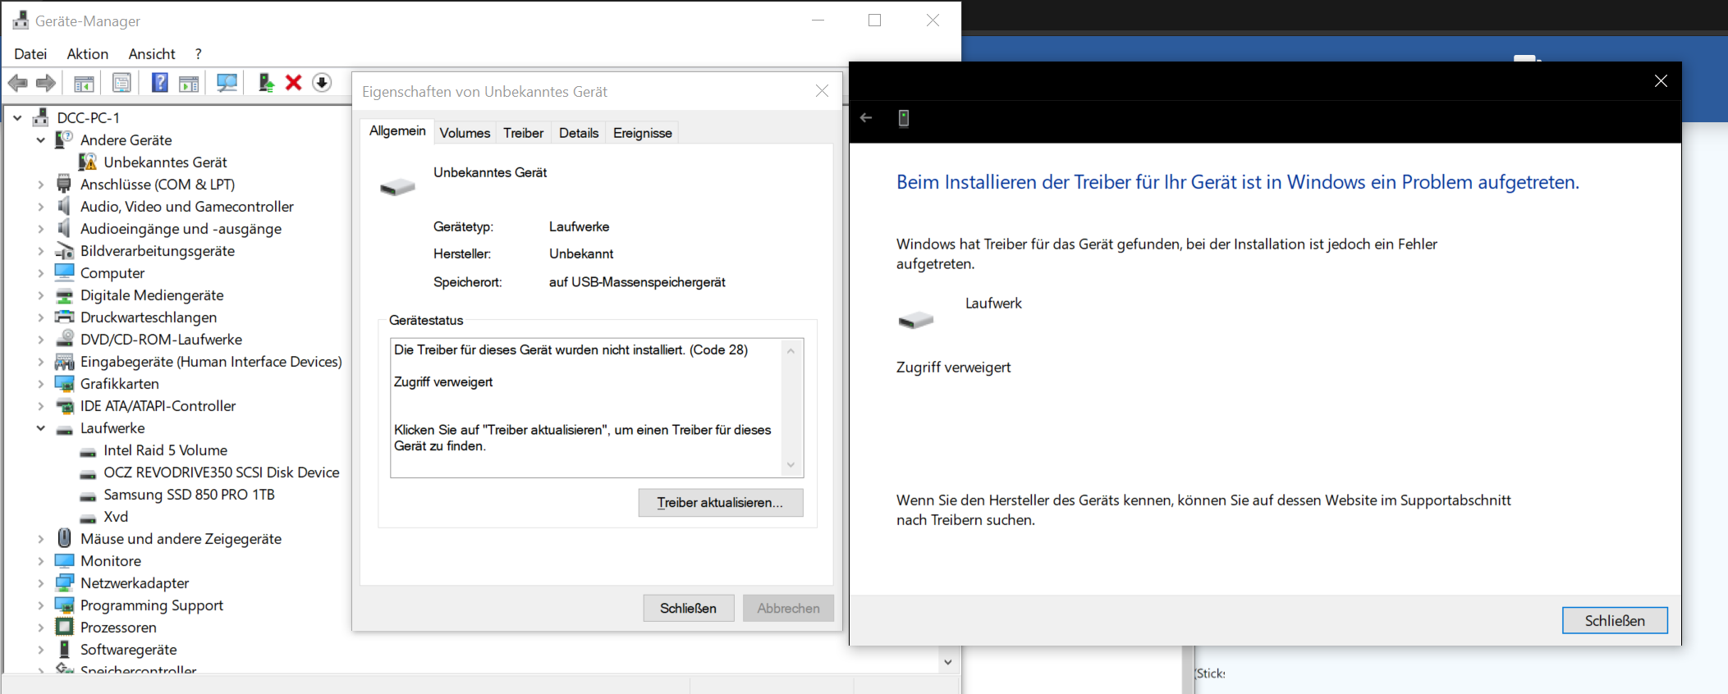The height and width of the screenshot is (694, 1728).
Task: Select Intel Raid 5 Volume drive
Action: [x=165, y=450]
